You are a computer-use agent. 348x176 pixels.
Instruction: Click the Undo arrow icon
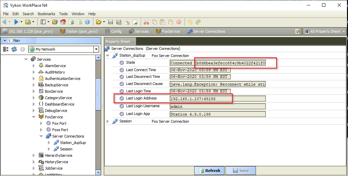[x=190, y=22]
